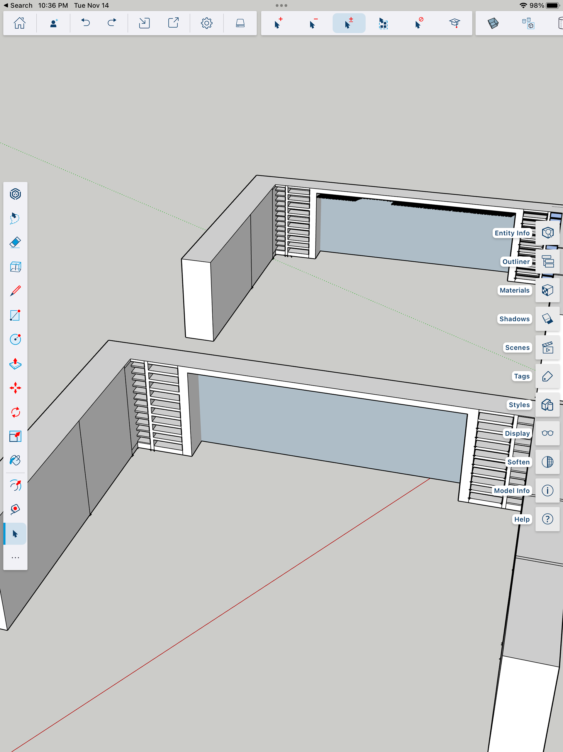Expand more tools with three-dots button

coord(15,558)
